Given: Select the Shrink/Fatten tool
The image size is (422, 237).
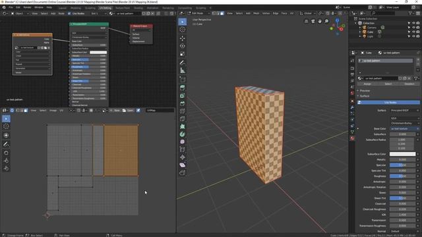Looking at the screenshot, I should [x=183, y=157].
